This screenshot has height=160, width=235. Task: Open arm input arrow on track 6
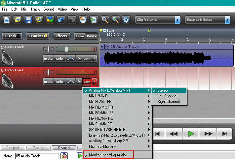(94, 81)
